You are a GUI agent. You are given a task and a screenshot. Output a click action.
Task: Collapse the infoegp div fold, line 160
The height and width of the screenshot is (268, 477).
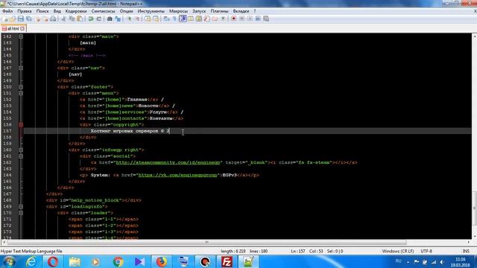(21, 150)
